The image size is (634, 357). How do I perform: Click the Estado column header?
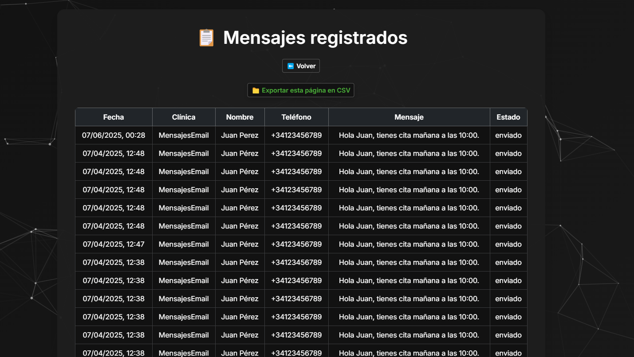[508, 117]
